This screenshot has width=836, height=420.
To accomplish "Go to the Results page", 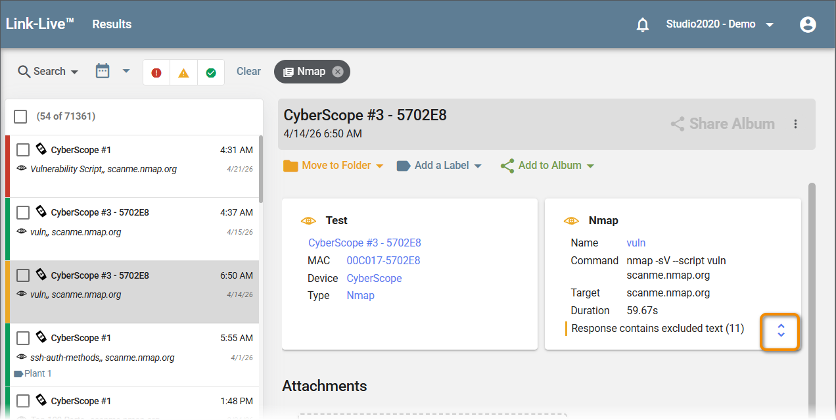I will [x=112, y=24].
